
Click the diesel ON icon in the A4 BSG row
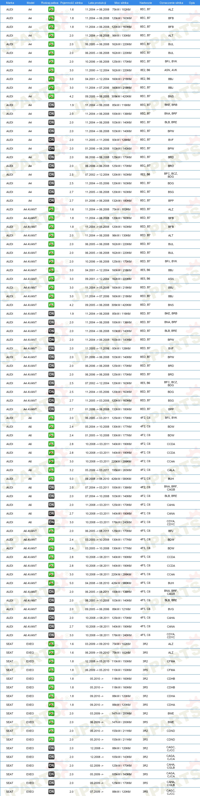[51, 192]
